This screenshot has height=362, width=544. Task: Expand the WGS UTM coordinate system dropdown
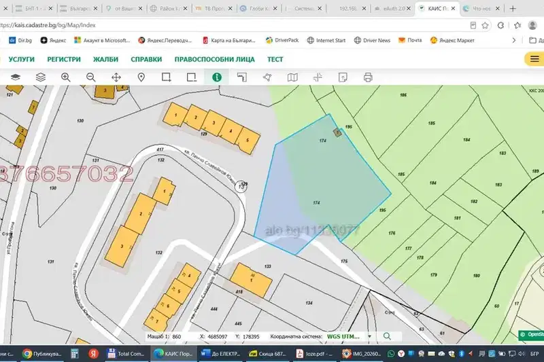(369, 336)
